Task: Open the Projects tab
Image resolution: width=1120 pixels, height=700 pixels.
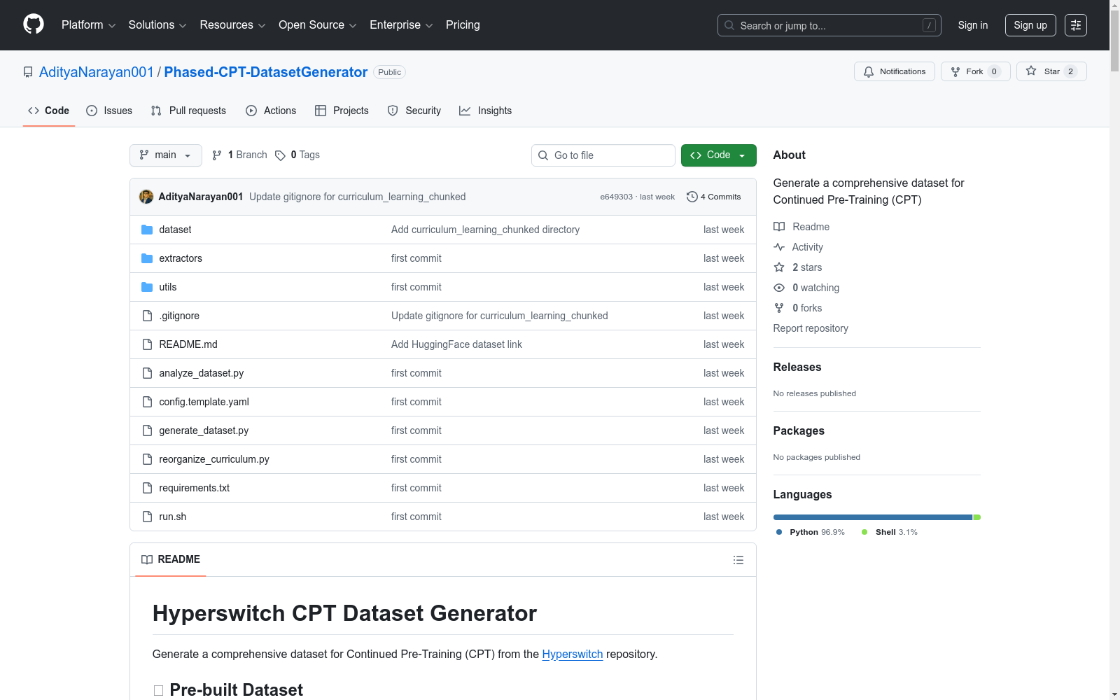Action: point(342,111)
